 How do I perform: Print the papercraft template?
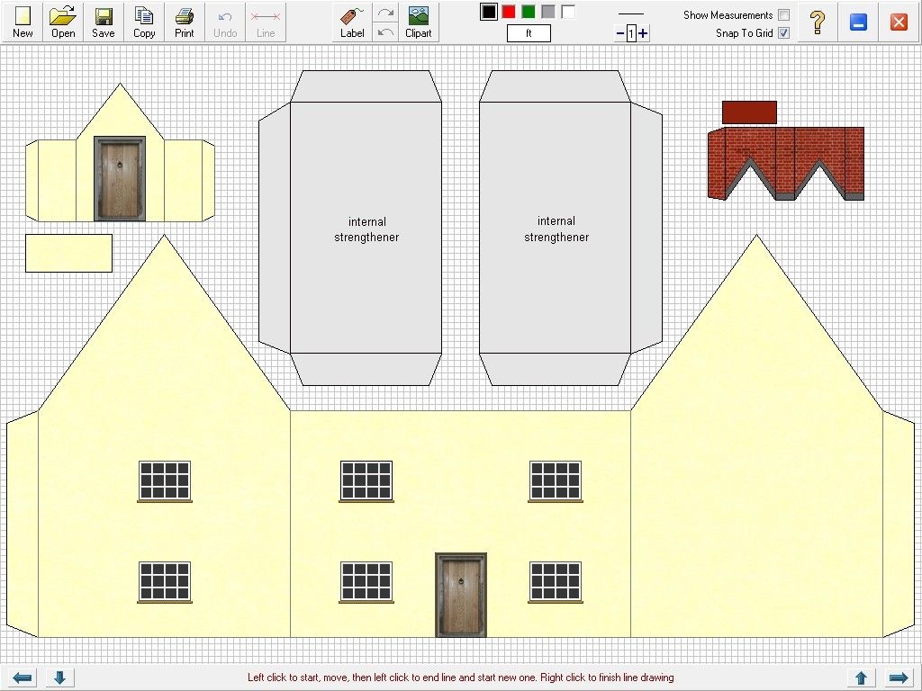point(184,20)
